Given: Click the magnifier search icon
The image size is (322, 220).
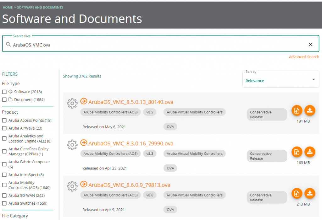Looking at the screenshot, I should [8, 45].
